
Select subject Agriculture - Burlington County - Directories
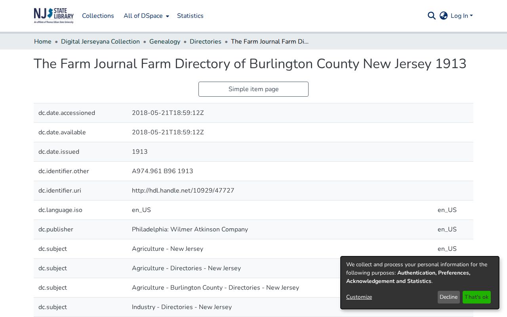[215, 288]
